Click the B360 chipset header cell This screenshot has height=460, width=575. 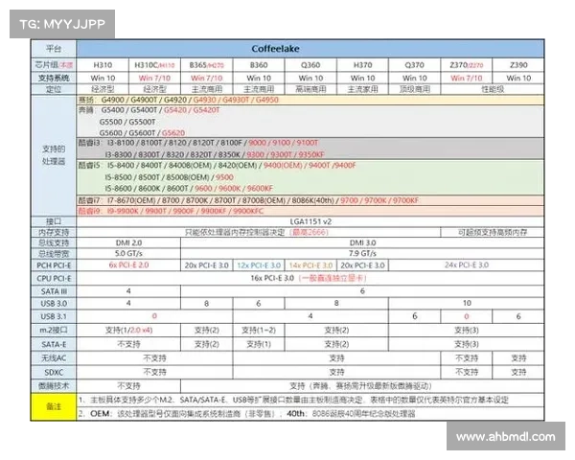tap(259, 65)
